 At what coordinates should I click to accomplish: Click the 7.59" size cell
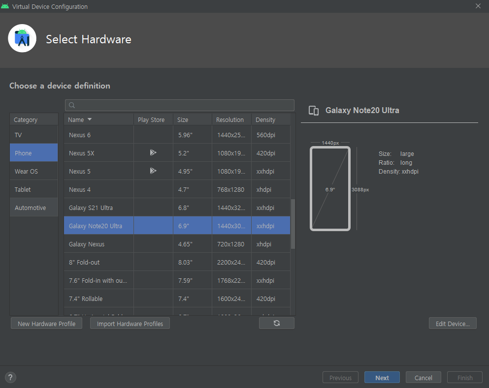pos(193,280)
